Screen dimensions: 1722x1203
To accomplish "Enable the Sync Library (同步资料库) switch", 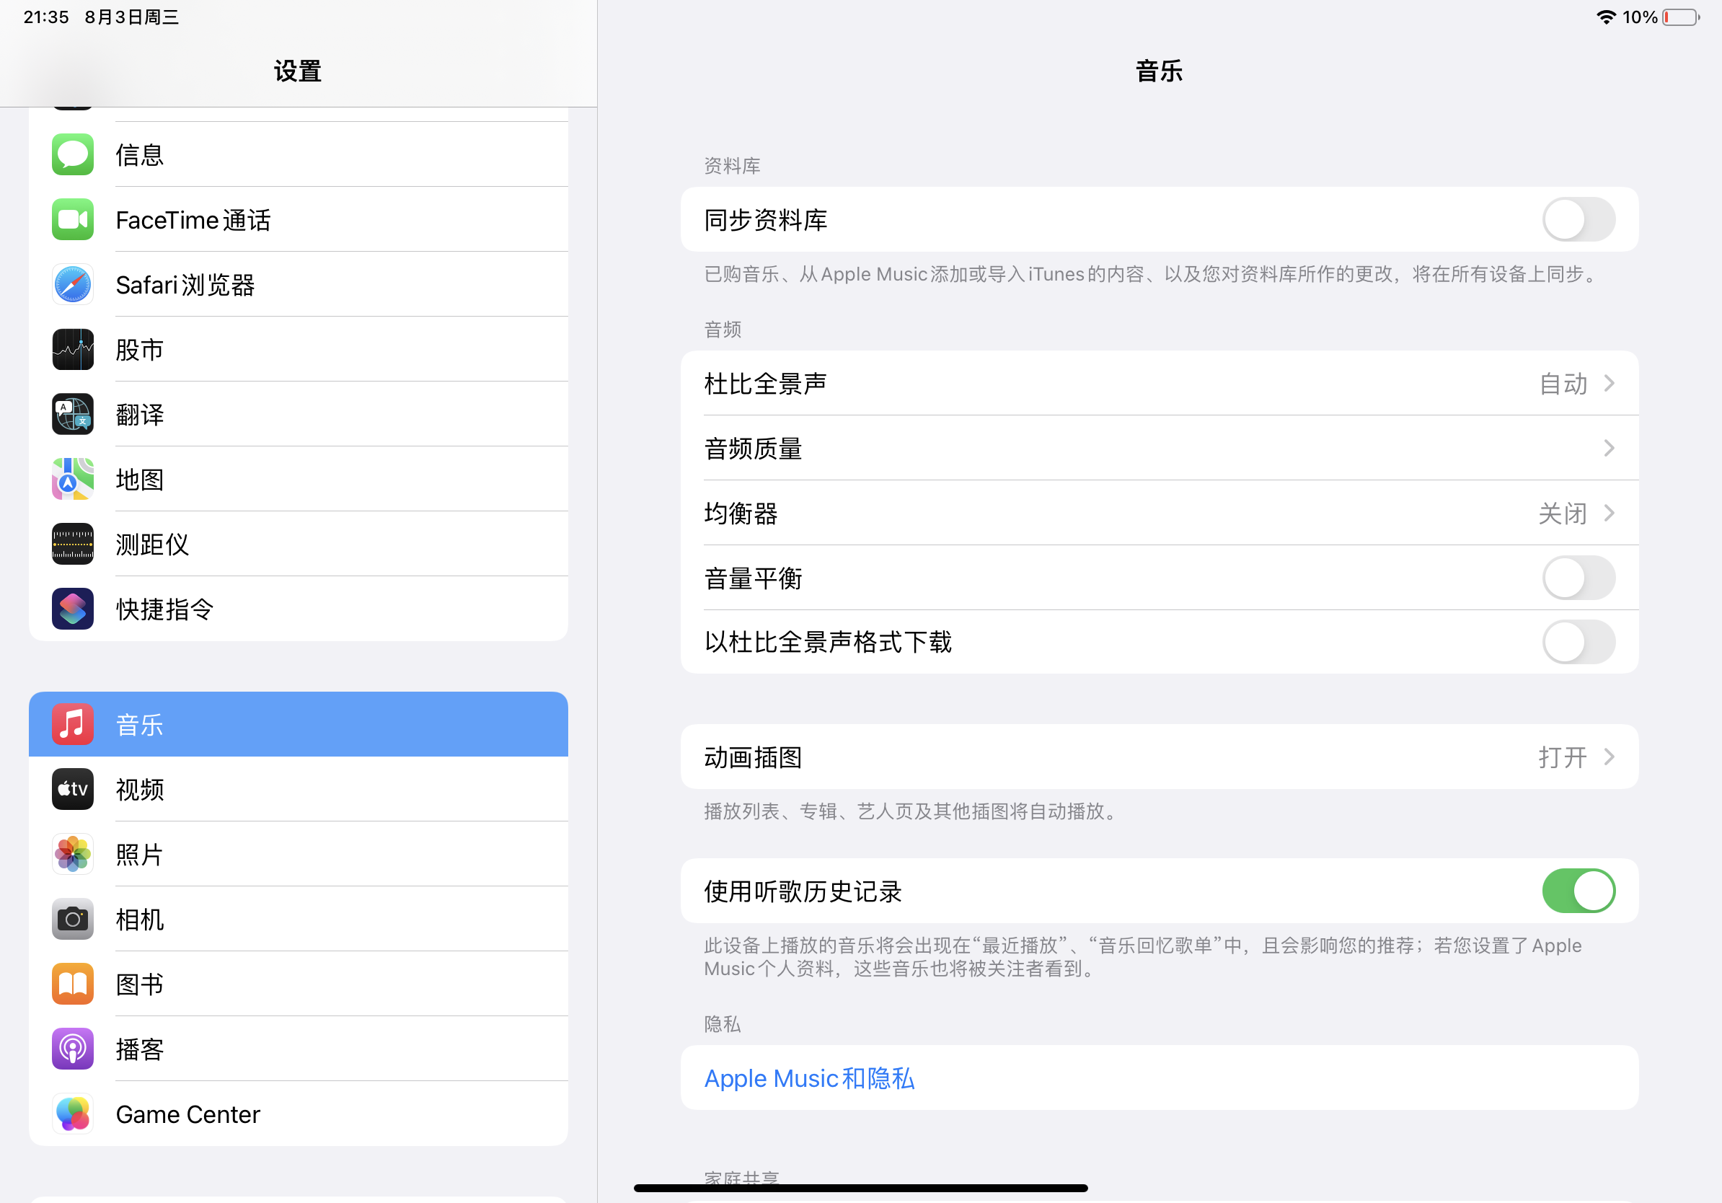I will click(x=1578, y=220).
